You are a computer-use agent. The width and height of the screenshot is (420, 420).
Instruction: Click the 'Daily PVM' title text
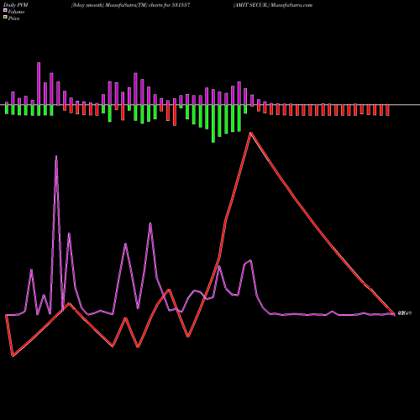coord(16,5)
